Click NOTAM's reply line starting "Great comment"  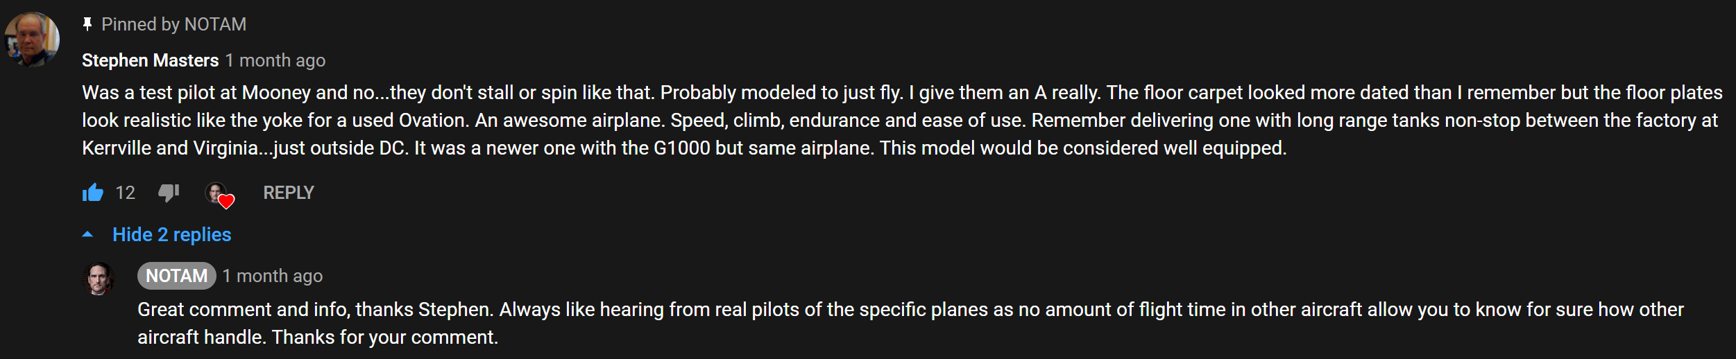pos(910,310)
